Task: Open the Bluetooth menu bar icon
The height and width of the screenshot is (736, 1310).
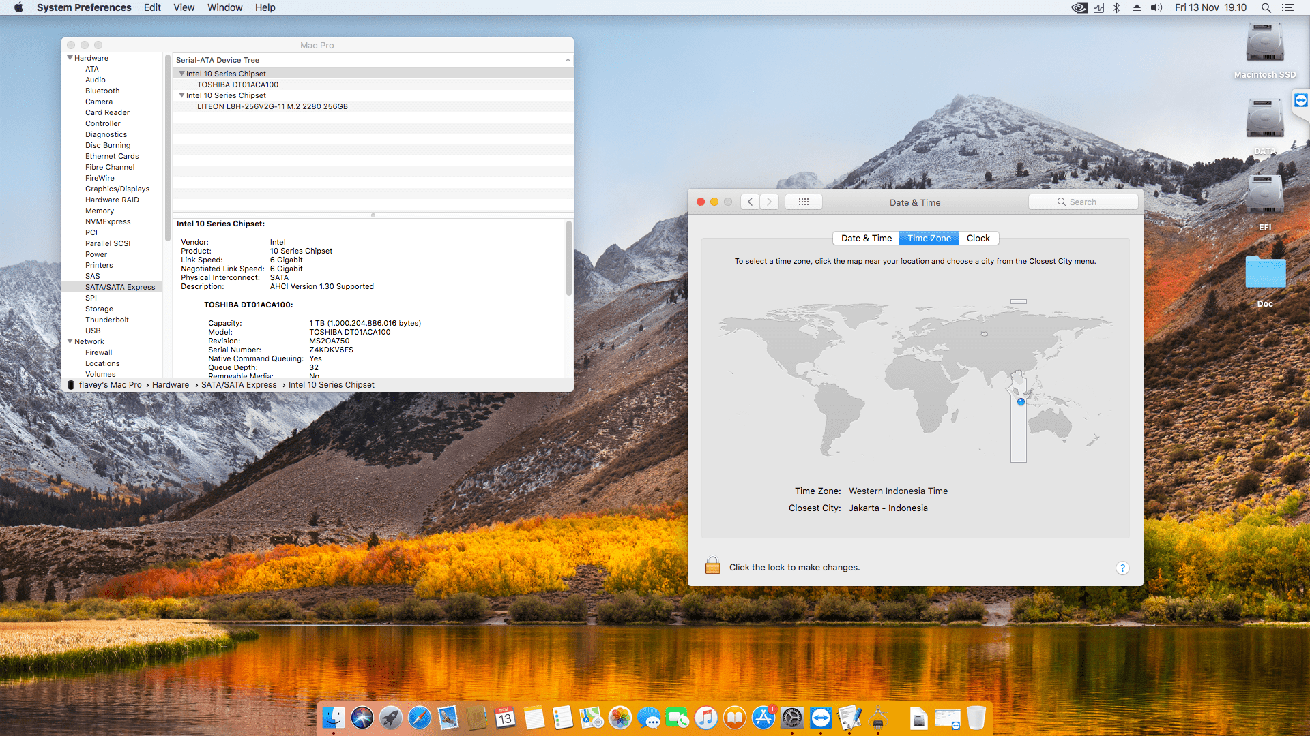Action: coord(1117,7)
